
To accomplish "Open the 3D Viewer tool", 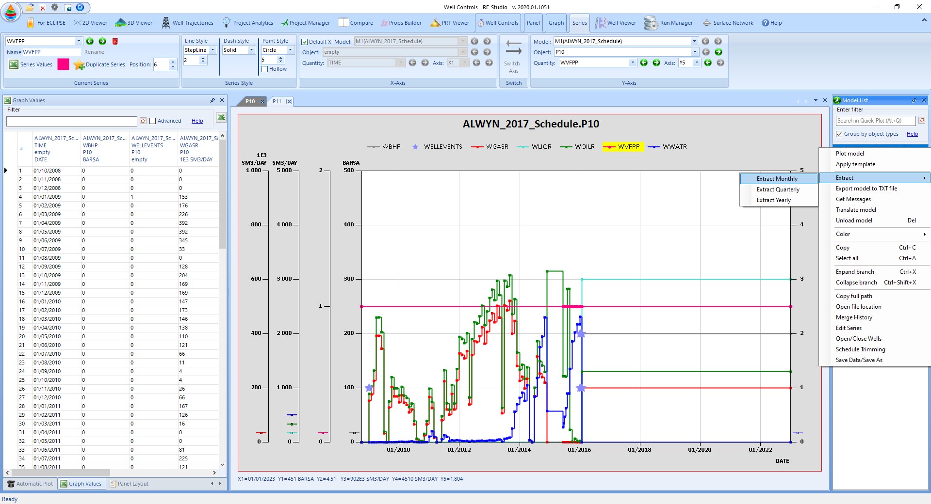I will point(134,23).
